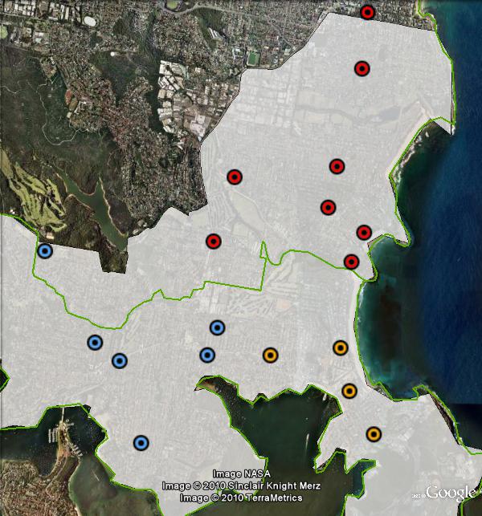Click the southernmost orange marker
This screenshot has height=516, width=482.
point(373,434)
